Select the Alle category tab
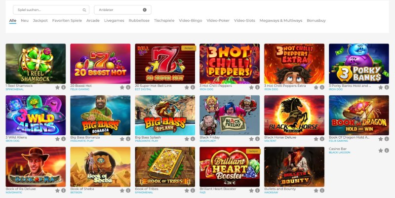The width and height of the screenshot is (395, 198). pos(13,21)
